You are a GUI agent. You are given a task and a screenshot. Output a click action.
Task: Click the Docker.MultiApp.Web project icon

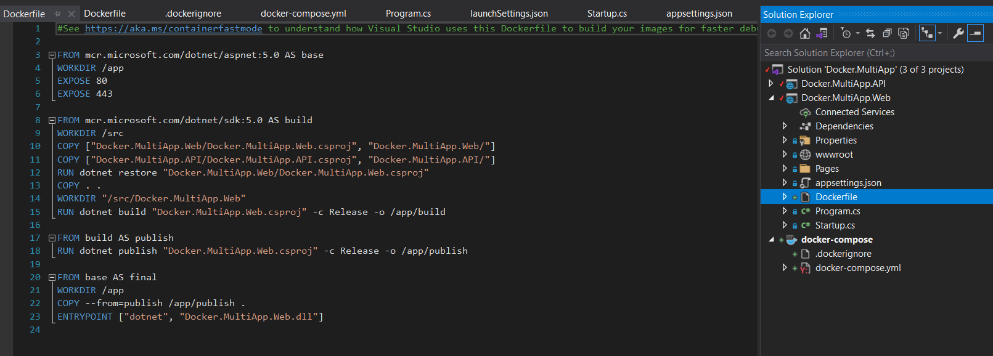click(x=791, y=98)
